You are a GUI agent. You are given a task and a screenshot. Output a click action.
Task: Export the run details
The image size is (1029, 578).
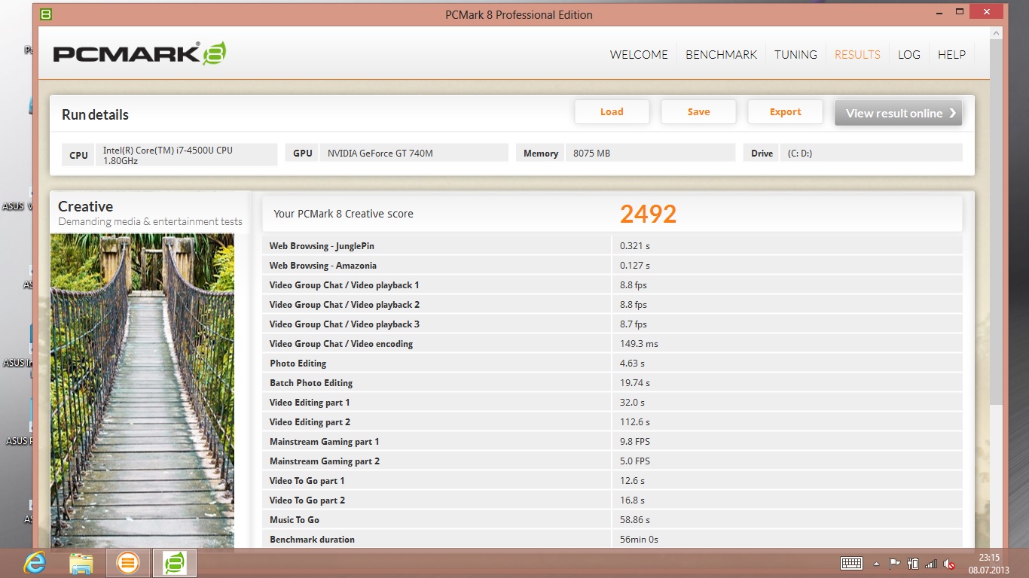785,111
